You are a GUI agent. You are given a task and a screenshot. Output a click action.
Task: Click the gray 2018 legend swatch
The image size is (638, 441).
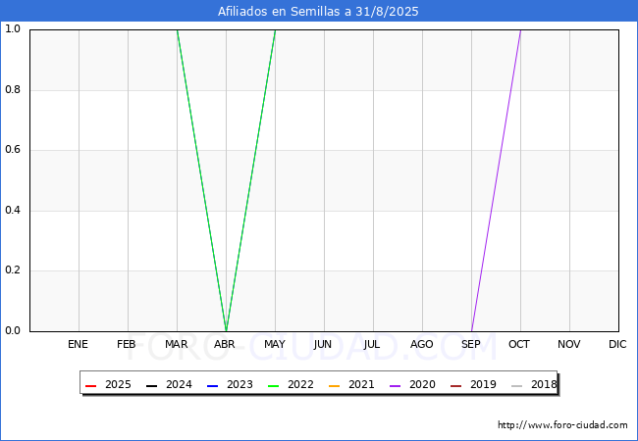[x=516, y=386]
